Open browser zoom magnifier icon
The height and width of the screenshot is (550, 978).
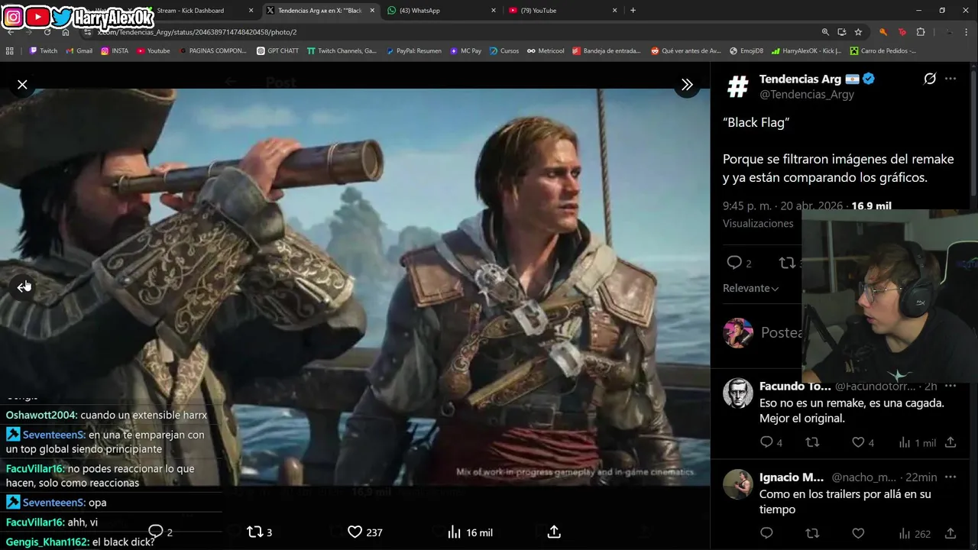pos(825,32)
